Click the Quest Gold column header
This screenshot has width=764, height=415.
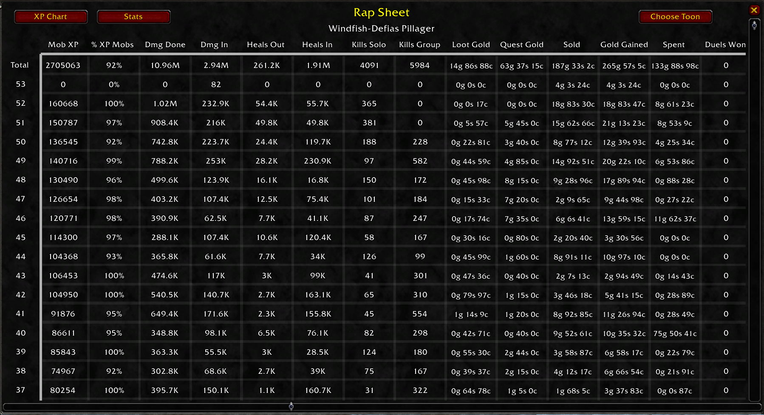[x=522, y=45]
